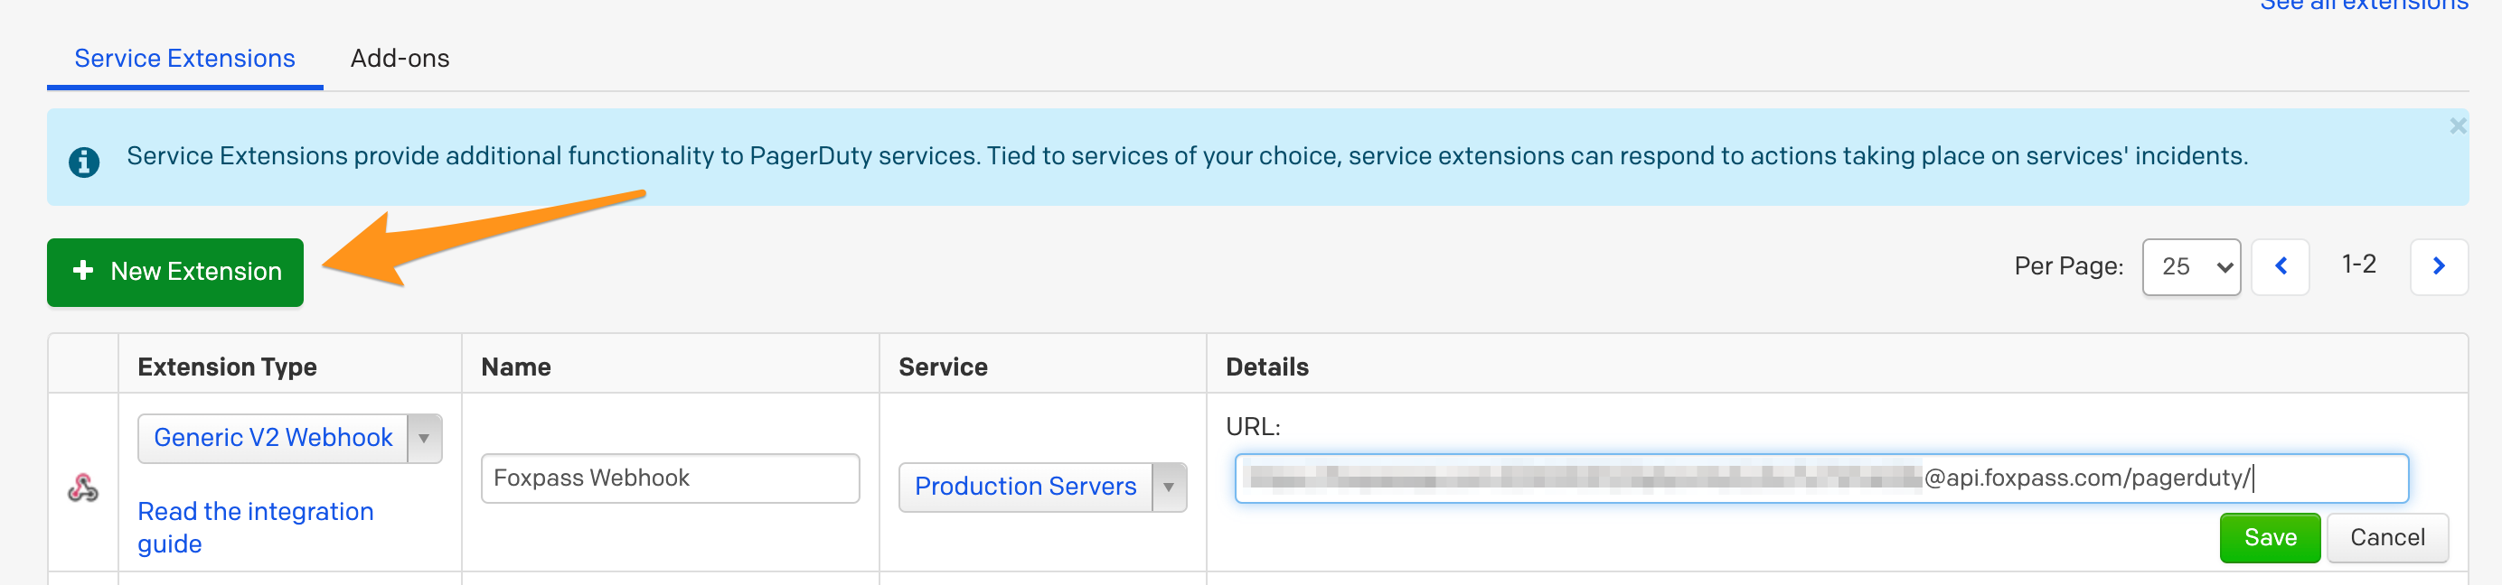Click the info icon in the blue banner
This screenshot has height=585, width=2502.
point(83,161)
